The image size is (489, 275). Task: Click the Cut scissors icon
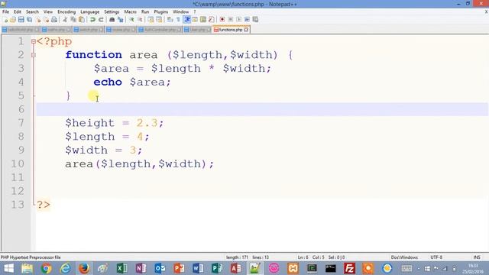[65, 20]
